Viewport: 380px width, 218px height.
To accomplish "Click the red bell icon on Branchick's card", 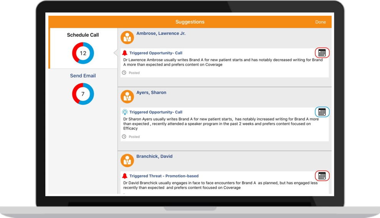I will (x=125, y=176).
